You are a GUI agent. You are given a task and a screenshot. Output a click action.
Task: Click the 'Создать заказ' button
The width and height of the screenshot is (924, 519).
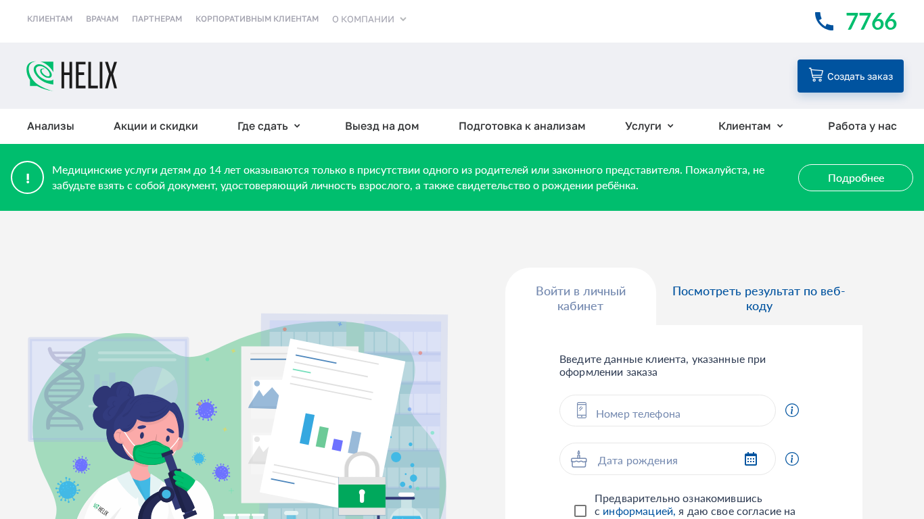[x=850, y=76]
